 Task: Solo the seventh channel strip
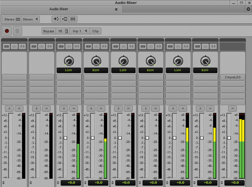173,108
